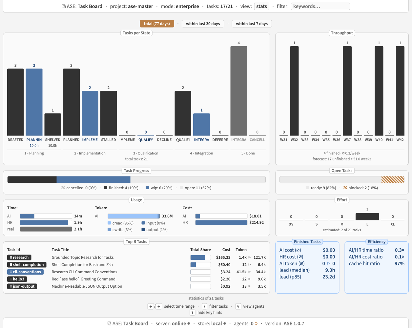Screen dimensions: 412x328
Task: Open the cli-conventions task badge
Action: tap(25, 272)
